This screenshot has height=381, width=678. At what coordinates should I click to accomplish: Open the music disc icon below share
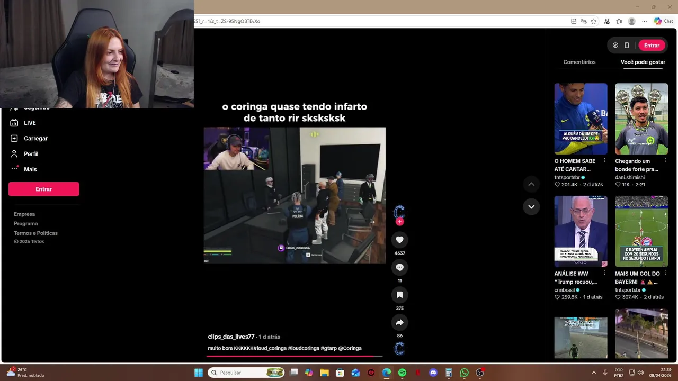tap(399, 348)
